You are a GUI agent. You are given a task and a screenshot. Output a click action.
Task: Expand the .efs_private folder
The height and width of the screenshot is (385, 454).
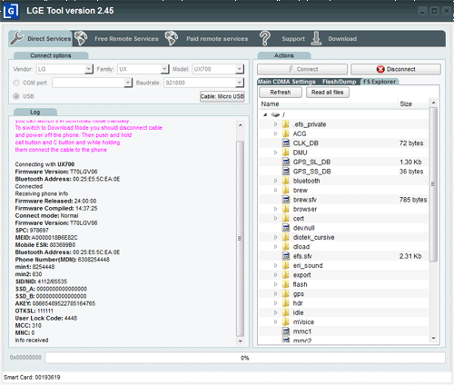275,124
